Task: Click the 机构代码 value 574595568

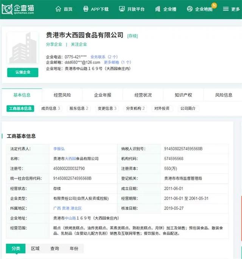Action: point(174,158)
